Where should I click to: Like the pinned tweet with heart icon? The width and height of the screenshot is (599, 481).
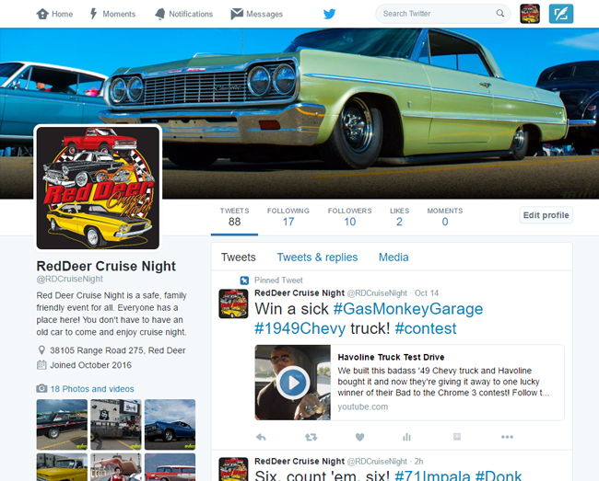[x=359, y=436]
